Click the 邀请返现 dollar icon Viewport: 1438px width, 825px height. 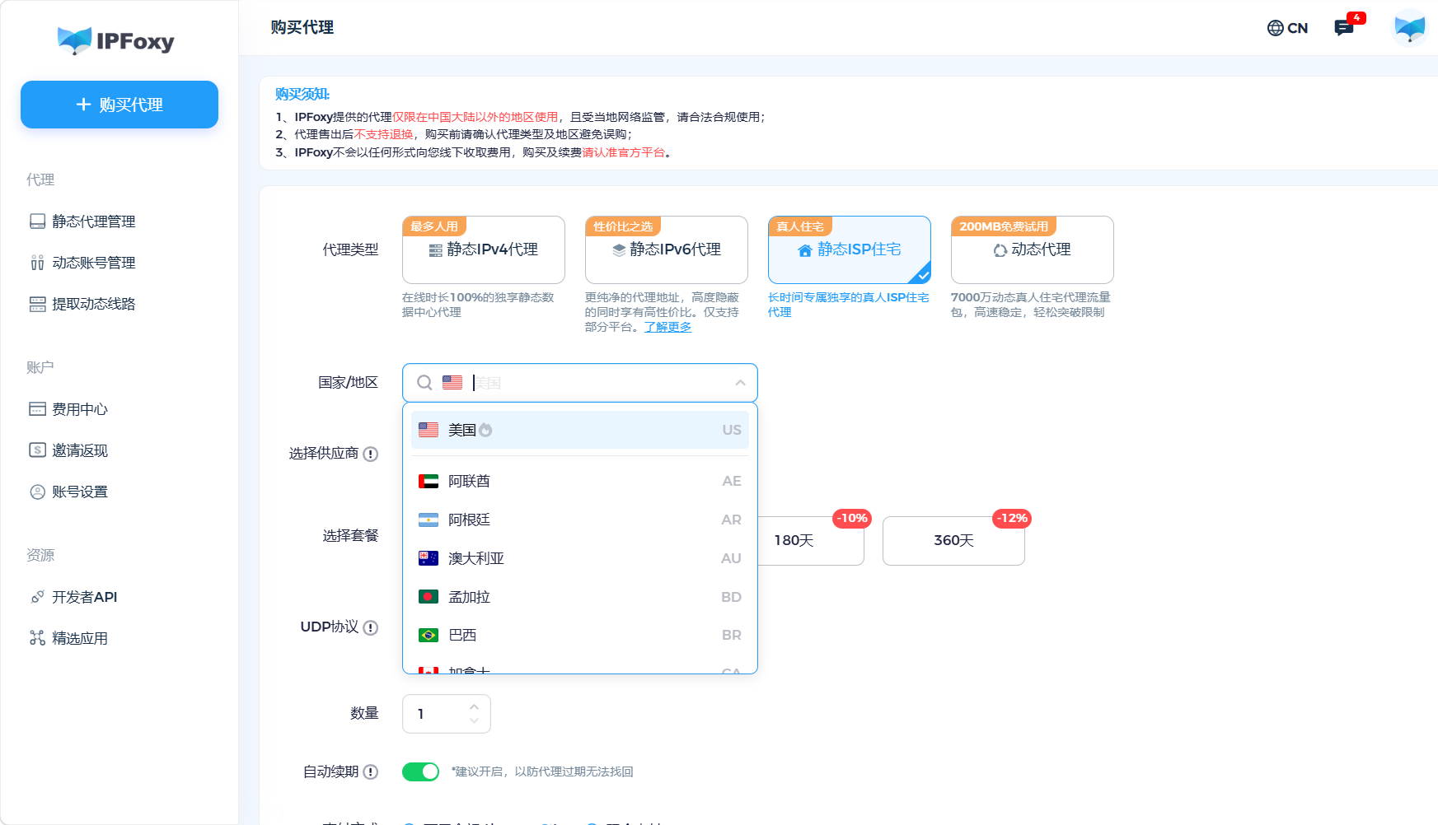tap(37, 450)
